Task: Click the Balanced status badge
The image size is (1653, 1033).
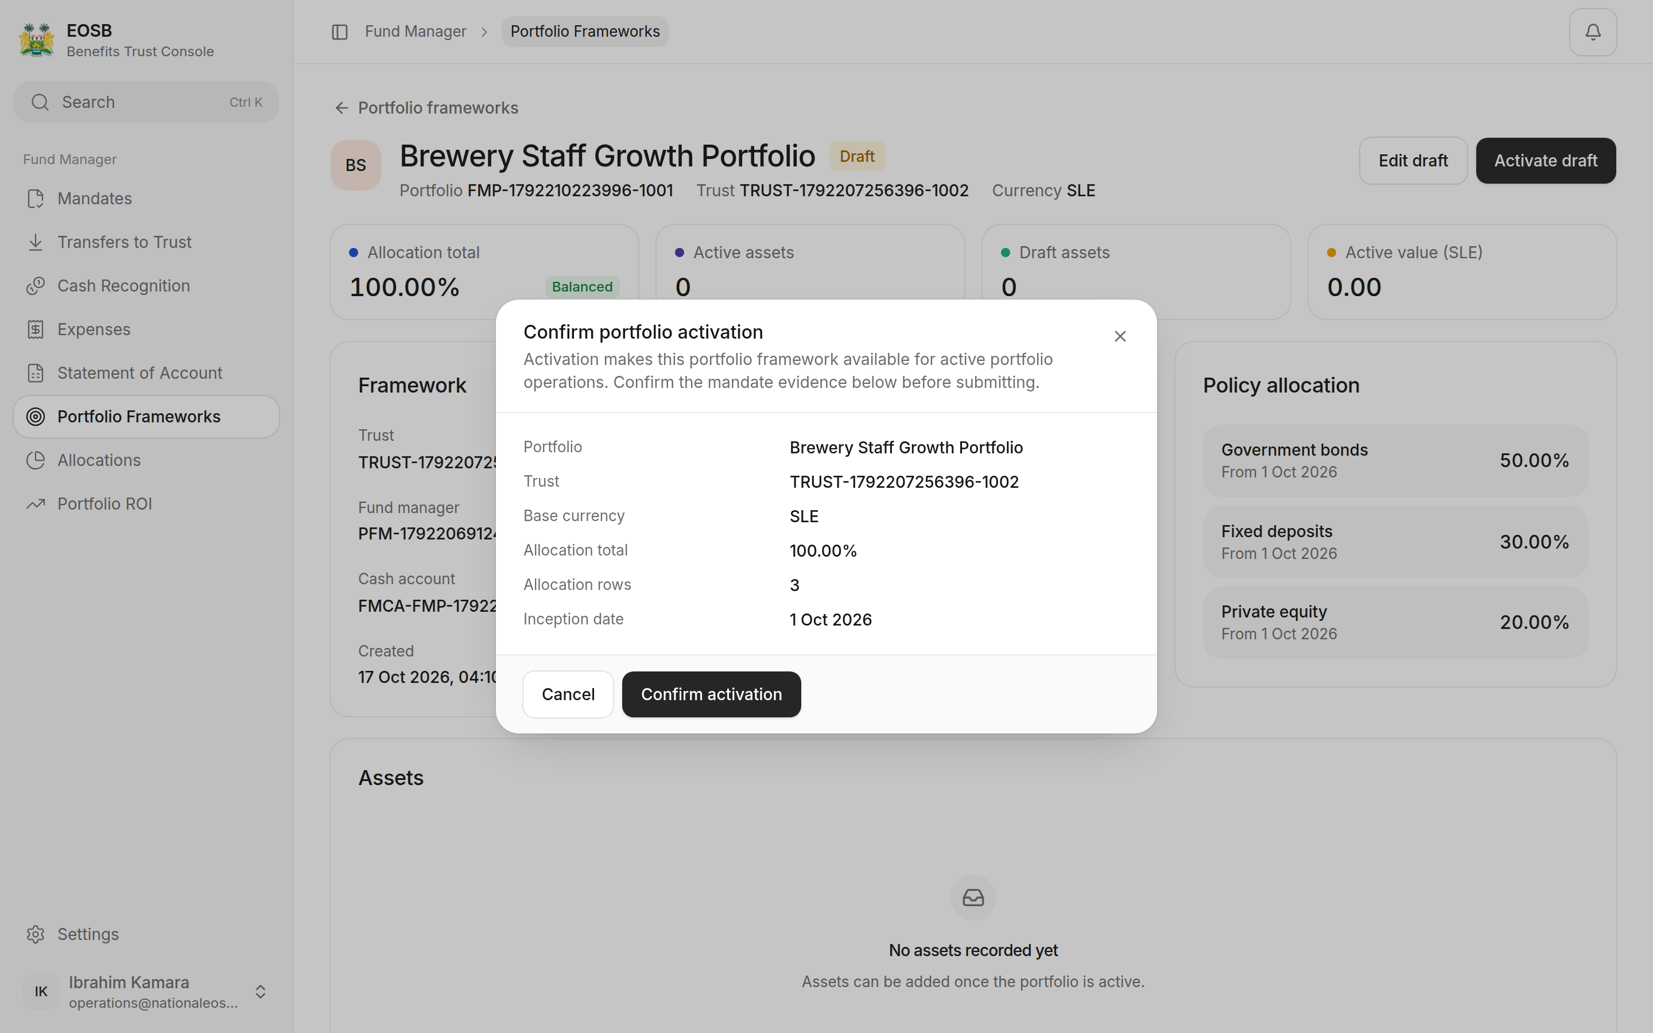Action: tap(582, 287)
